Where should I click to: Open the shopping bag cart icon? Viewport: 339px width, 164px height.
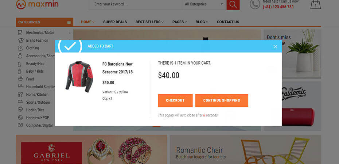(x=315, y=4)
